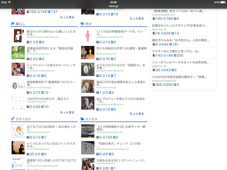This screenshot has width=227, height=170.
Task: Click Facebook icon with count 165 at top left
Action: coord(28,12)
